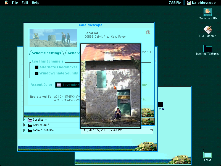Click the Lavender color swatch
The image size is (221, 166).
click(x=59, y=85)
